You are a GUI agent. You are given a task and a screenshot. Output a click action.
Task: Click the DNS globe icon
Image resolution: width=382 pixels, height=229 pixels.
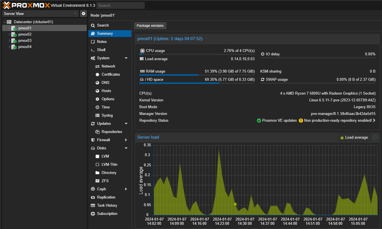tap(97, 83)
